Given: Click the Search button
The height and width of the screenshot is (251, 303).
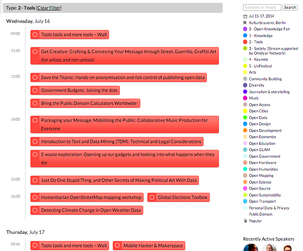Looking at the screenshot, I should pyautogui.click(x=290, y=7).
